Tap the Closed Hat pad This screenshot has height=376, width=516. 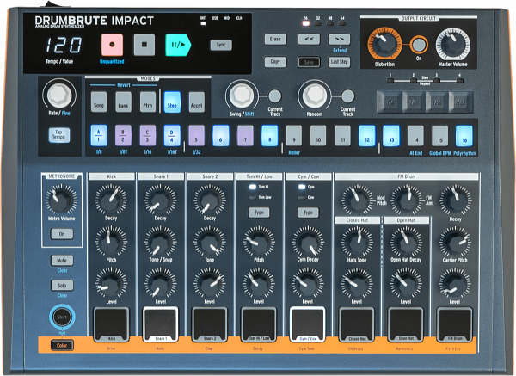click(x=356, y=324)
